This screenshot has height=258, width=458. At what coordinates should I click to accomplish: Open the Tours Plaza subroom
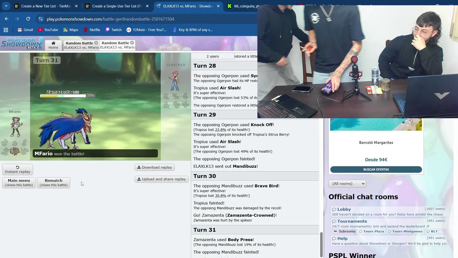pyautogui.click(x=371, y=231)
